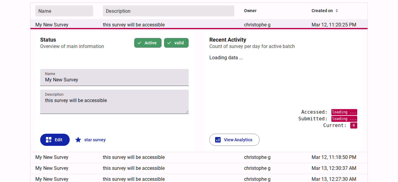Toggle the Created on sort arrows

tap(337, 11)
